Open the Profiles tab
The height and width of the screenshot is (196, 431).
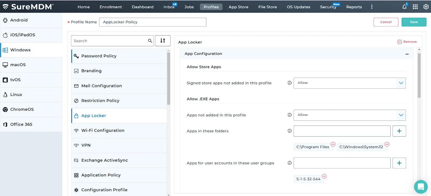tap(211, 7)
